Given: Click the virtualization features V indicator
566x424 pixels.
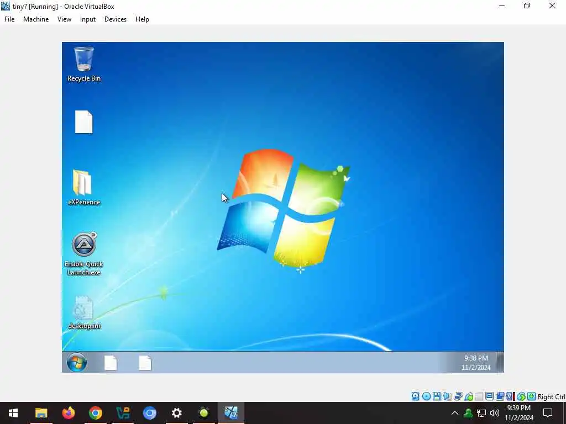Looking at the screenshot, I should [510, 396].
